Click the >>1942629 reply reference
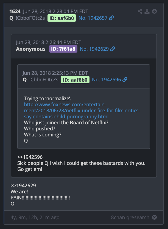The width and height of the screenshot is (168, 229). 23,186
